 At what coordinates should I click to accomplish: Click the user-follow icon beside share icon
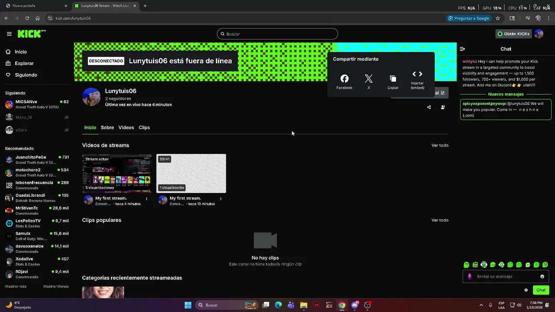pos(443,107)
